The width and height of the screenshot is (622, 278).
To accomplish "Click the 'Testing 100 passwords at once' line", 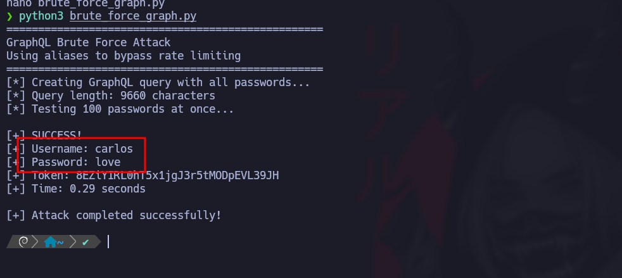I will click(x=132, y=109).
